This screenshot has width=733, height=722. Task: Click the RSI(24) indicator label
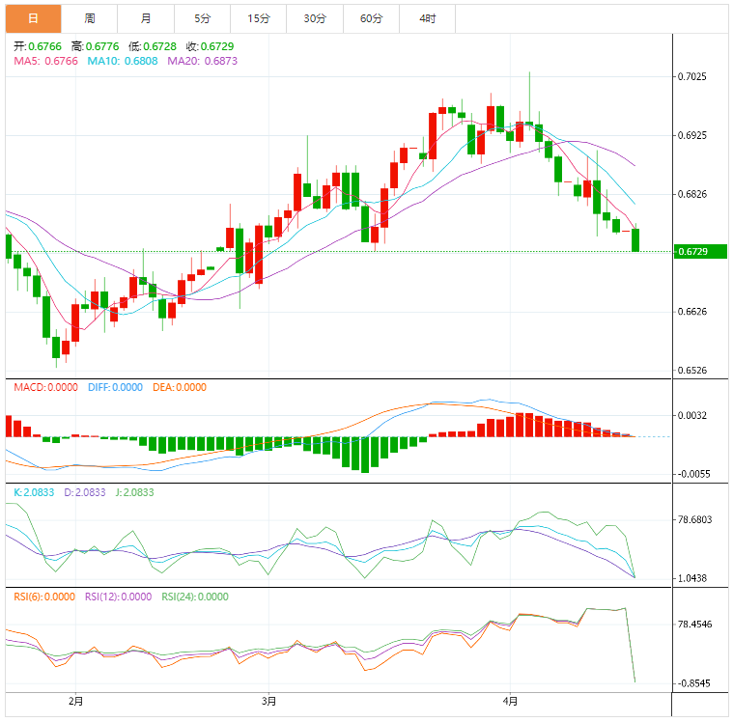[194, 597]
